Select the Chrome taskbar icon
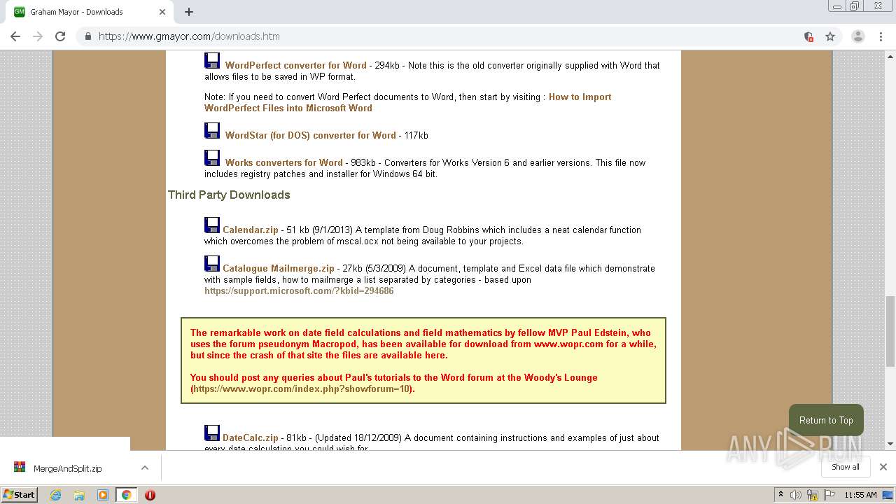This screenshot has width=896, height=504. pos(127,495)
